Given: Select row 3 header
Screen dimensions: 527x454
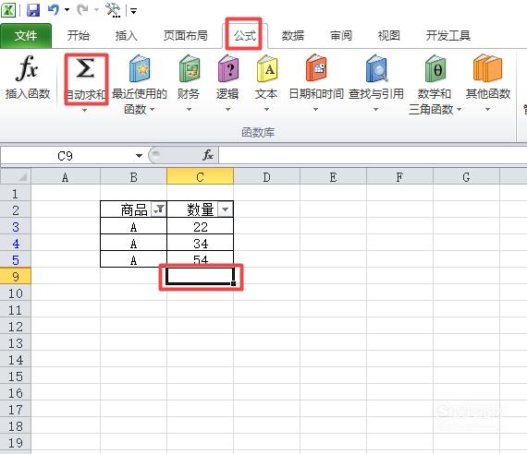Looking at the screenshot, I should coord(16,226).
